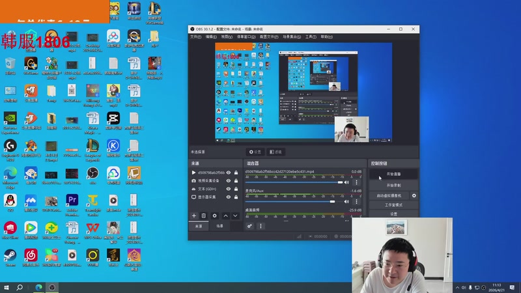Open the Steam desktop shortcut
This screenshot has height=293, width=521.
pos(10,258)
